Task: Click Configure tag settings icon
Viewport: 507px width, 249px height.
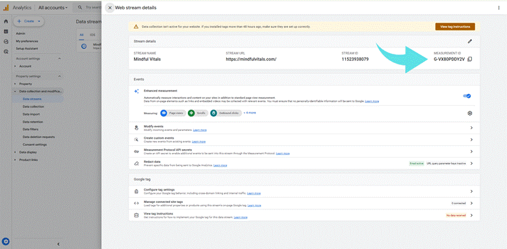Action: (x=136, y=191)
